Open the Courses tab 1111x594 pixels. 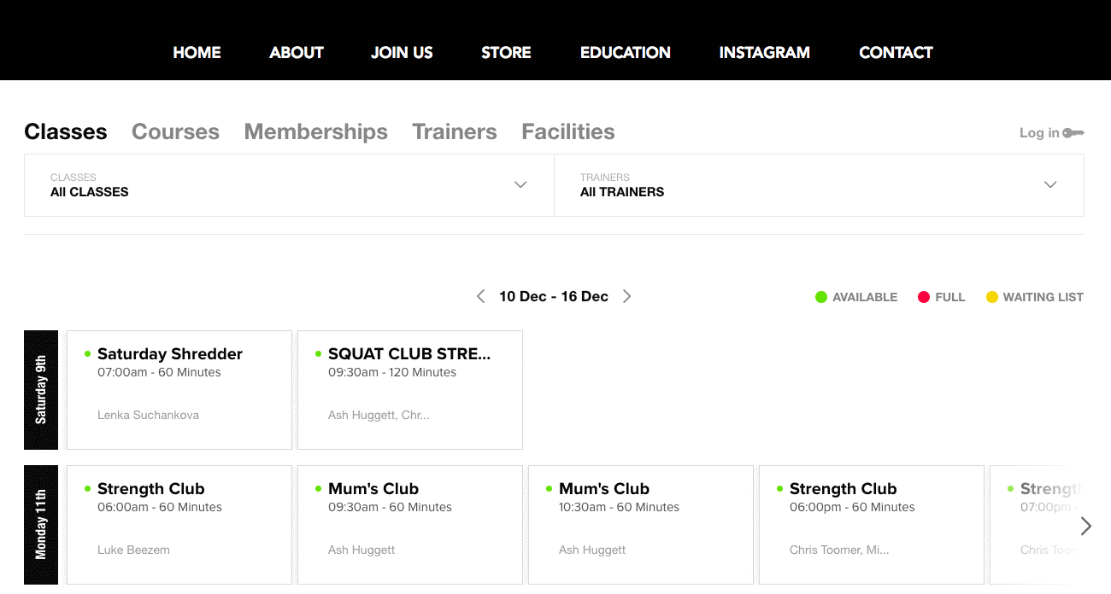[x=175, y=131]
